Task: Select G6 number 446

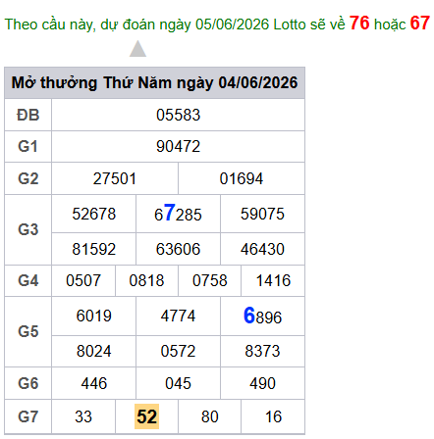Action: point(94,383)
